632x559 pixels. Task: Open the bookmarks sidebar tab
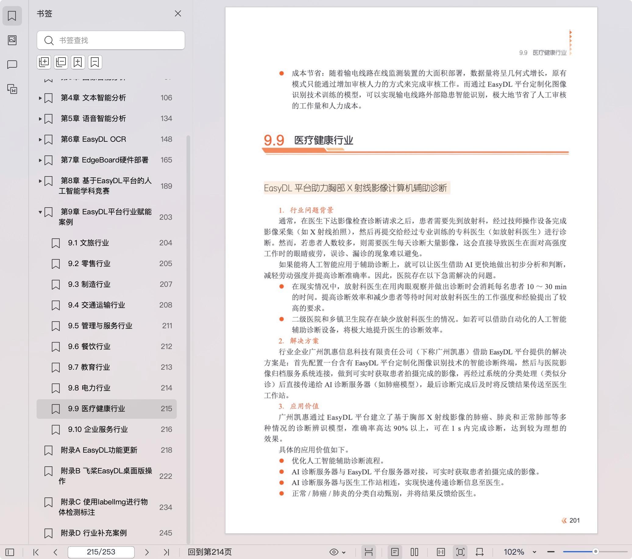click(12, 16)
